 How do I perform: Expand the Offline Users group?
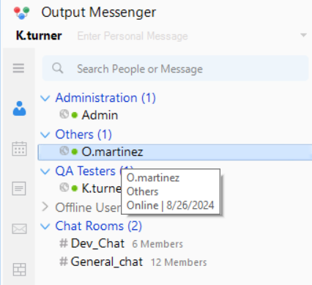(x=45, y=207)
